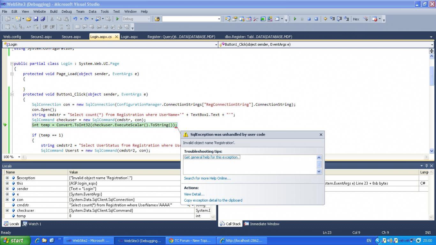
Task: Click the Save All icon
Action: coord(42,19)
